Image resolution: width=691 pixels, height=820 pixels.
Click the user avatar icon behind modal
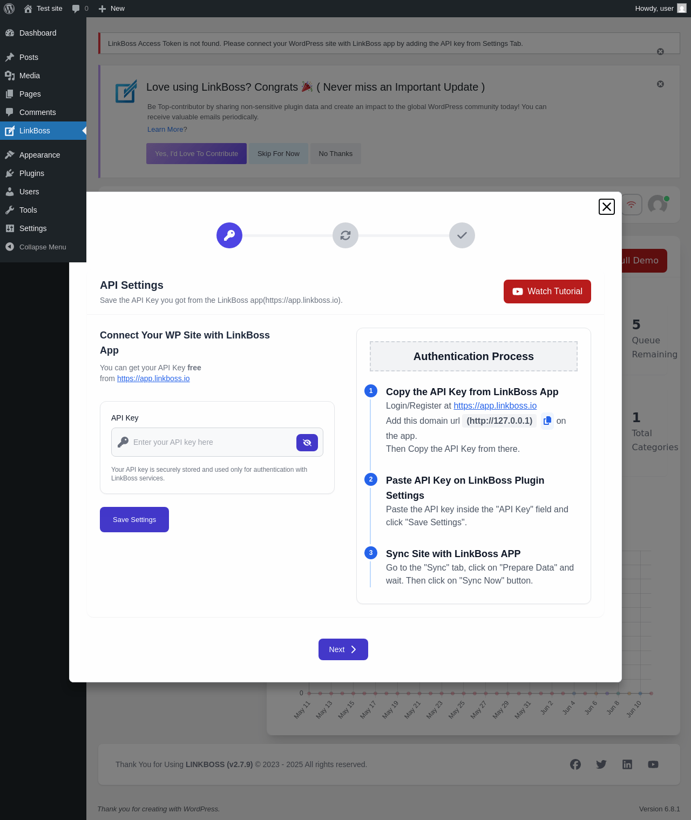(x=658, y=204)
